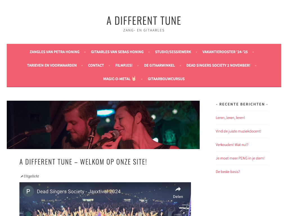Click the header photo of two singers
288x216 pixels.
pyautogui.click(x=103, y=125)
